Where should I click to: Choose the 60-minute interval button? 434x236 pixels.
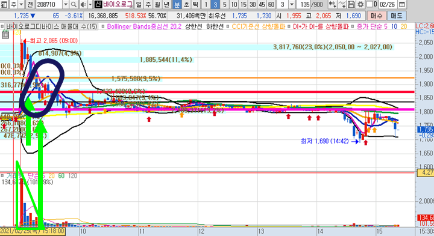[x=271, y=4]
